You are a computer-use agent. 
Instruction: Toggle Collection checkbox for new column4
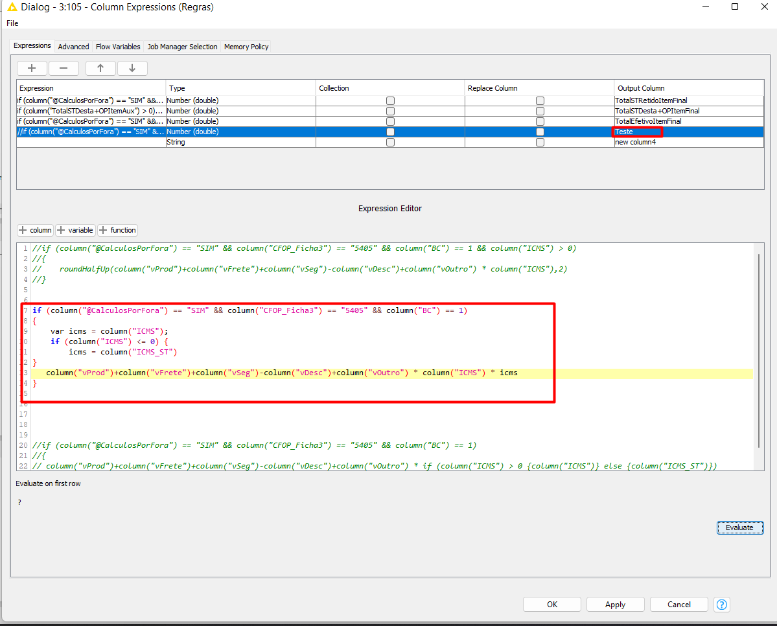[391, 143]
